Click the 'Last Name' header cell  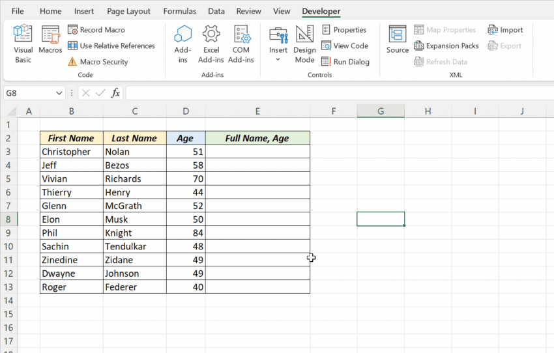pos(135,138)
